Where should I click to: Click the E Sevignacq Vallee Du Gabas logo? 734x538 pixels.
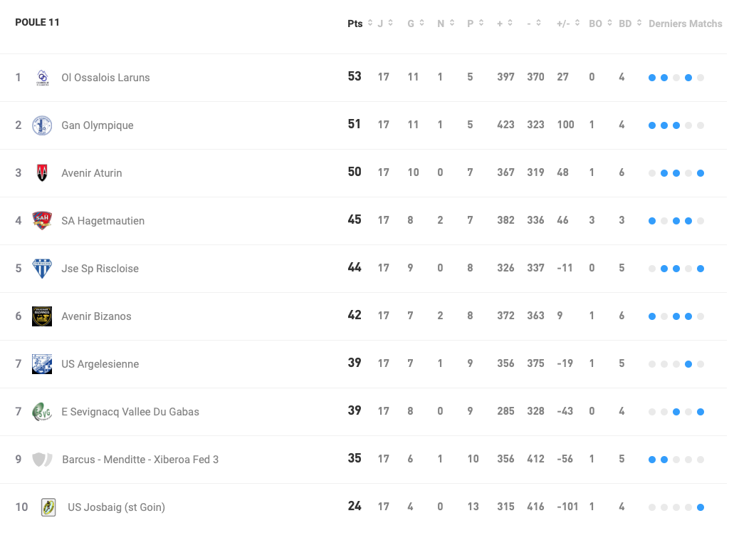[42, 412]
